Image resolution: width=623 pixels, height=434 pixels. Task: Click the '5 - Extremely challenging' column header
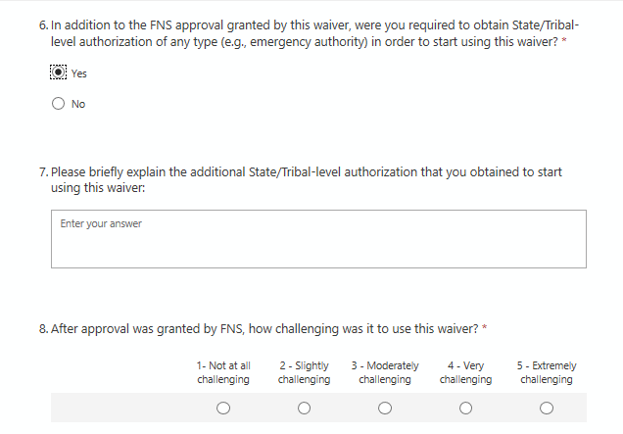click(547, 372)
